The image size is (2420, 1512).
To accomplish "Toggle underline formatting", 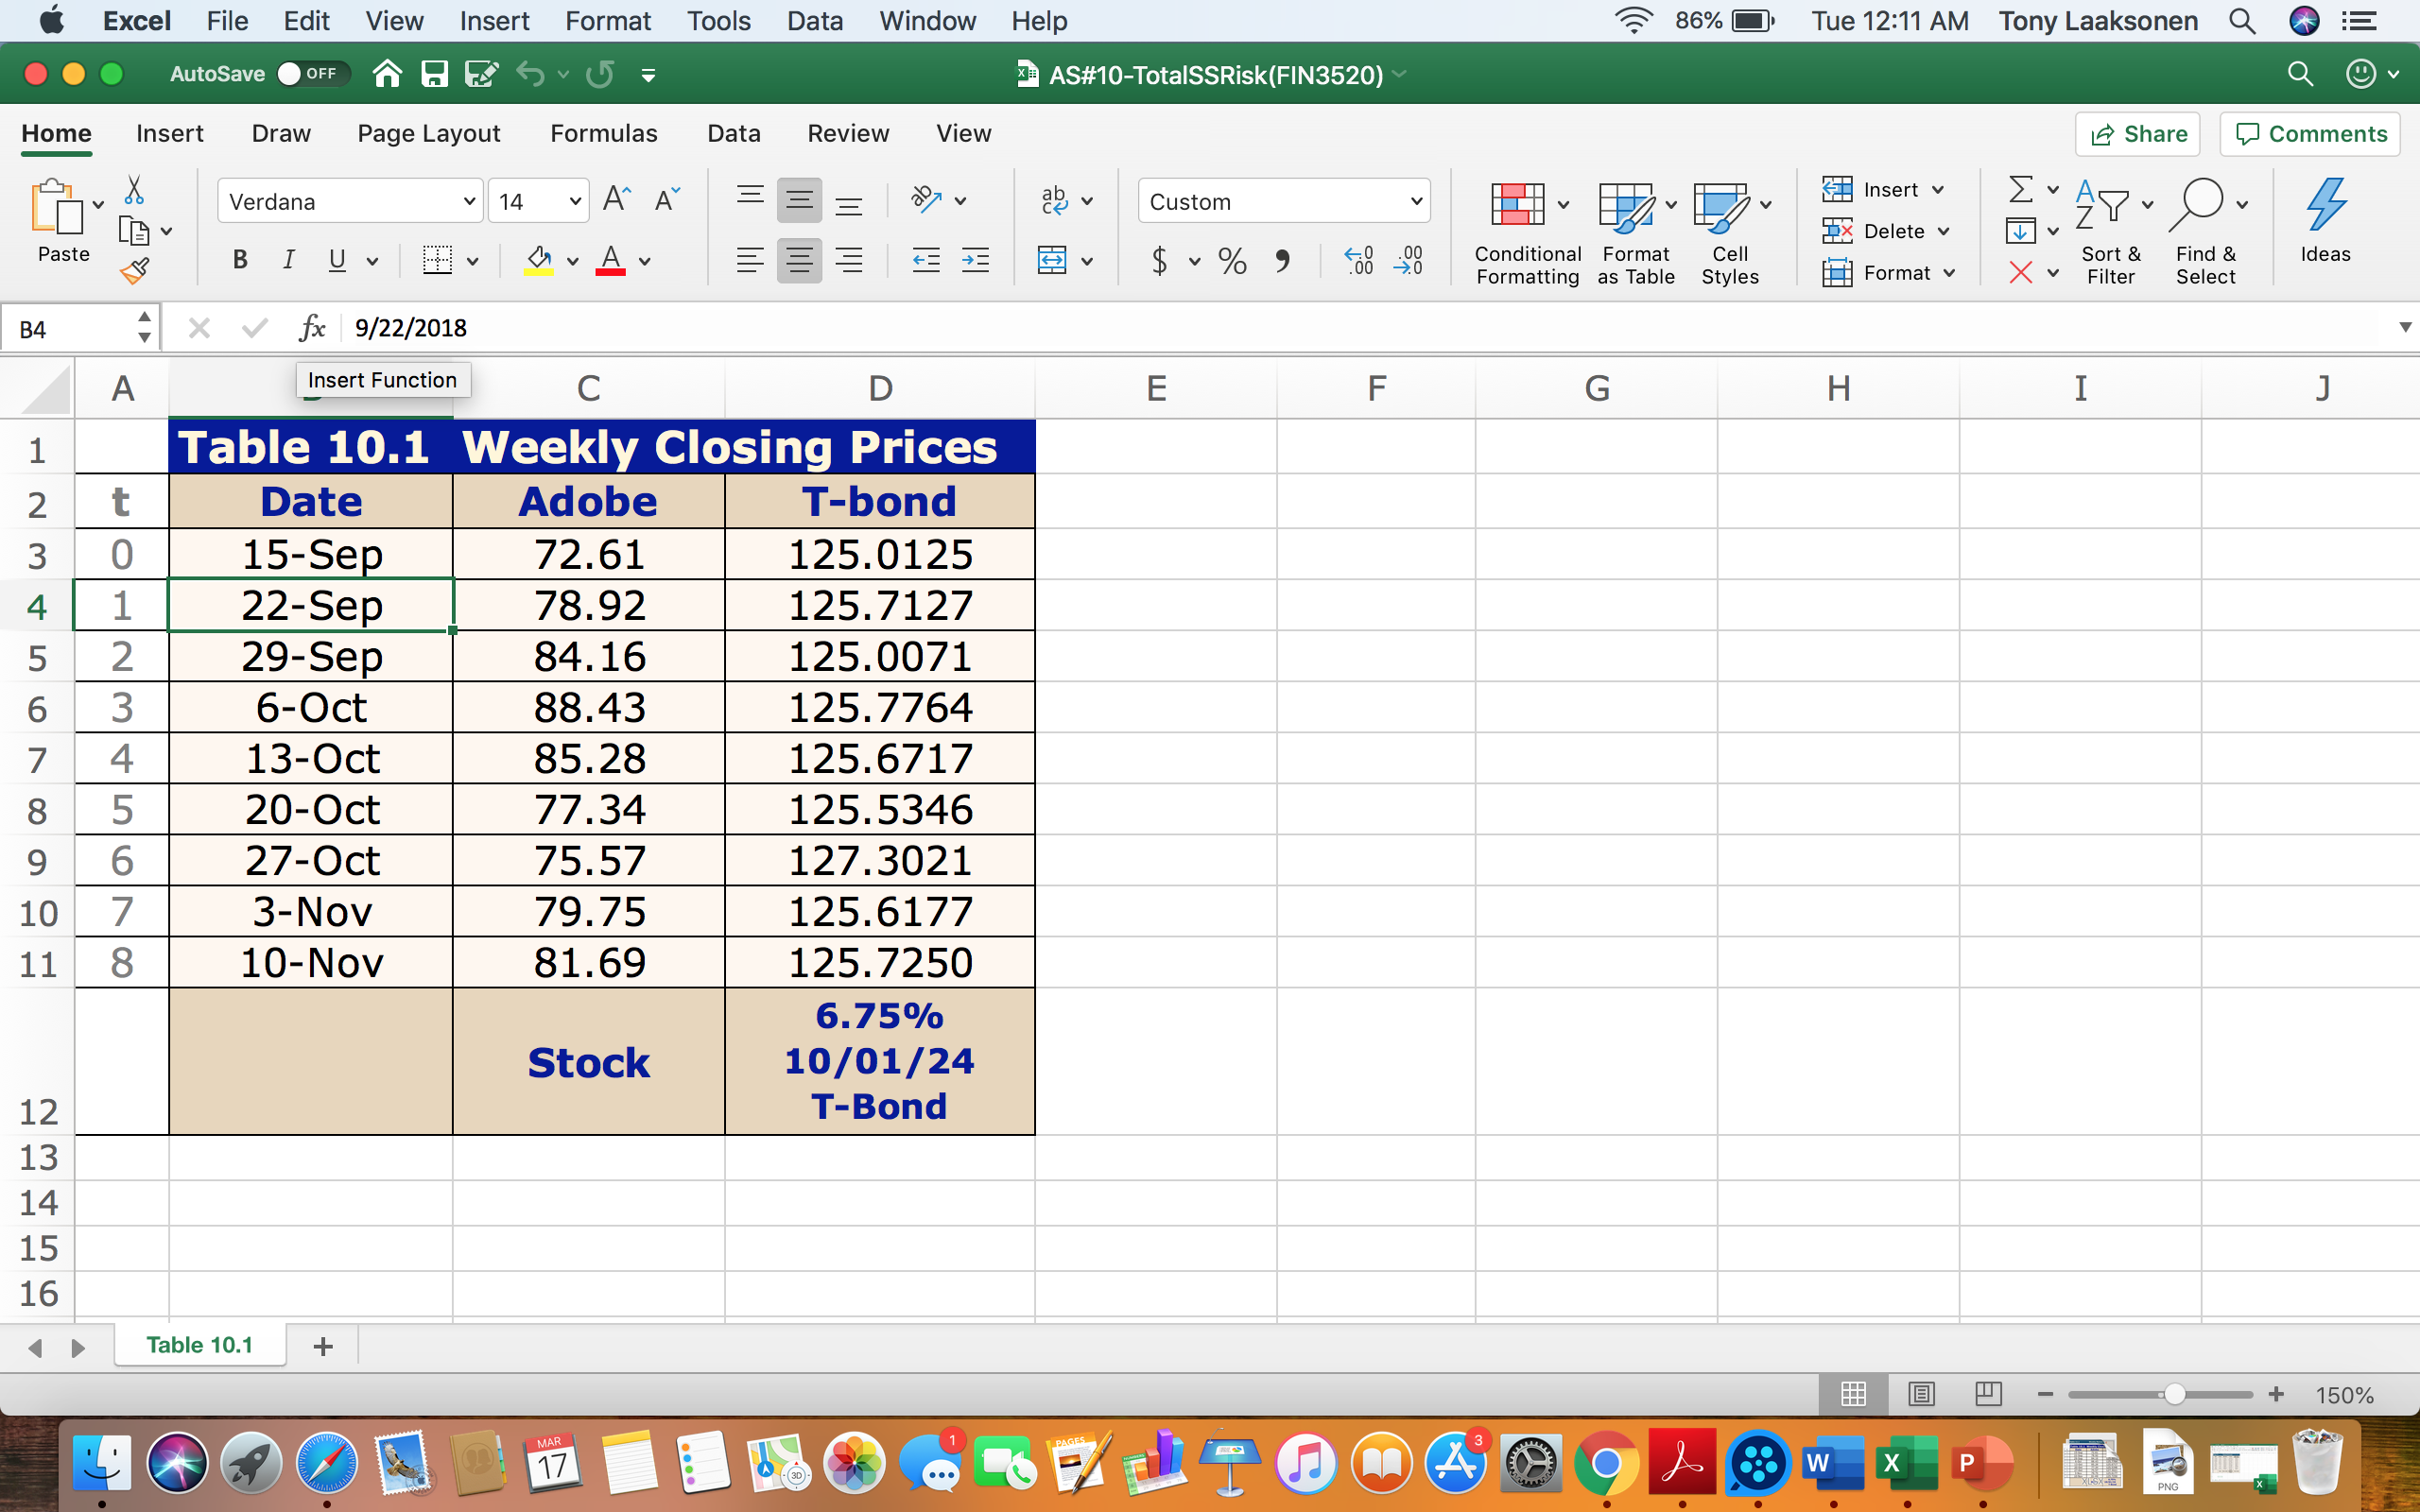I will click(336, 260).
